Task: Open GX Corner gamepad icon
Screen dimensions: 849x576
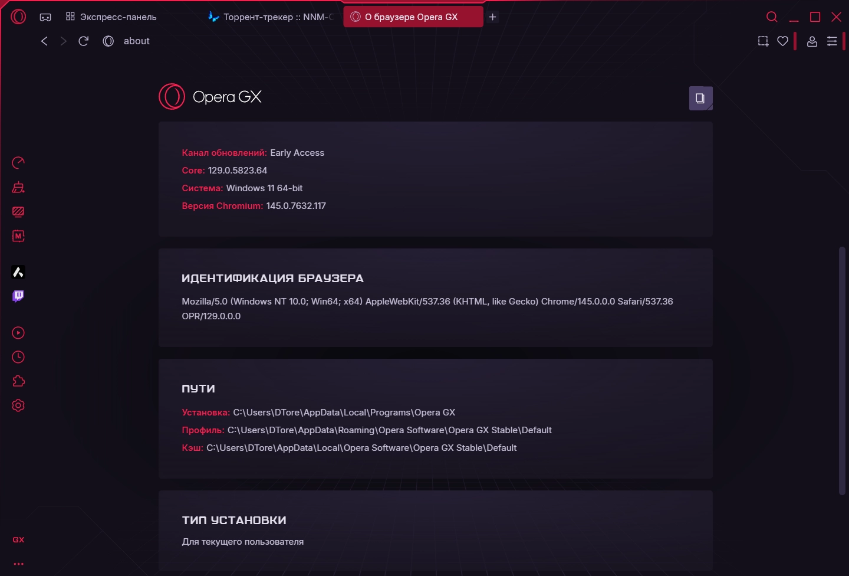Action: click(x=45, y=17)
